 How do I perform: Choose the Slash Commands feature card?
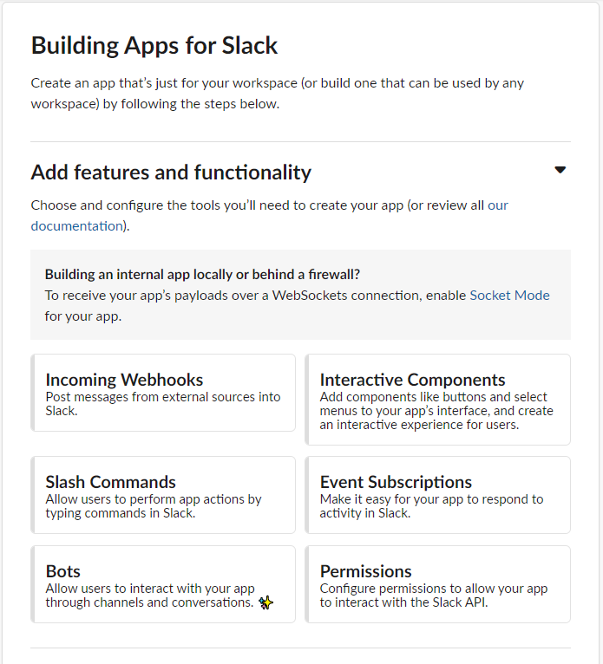point(163,495)
